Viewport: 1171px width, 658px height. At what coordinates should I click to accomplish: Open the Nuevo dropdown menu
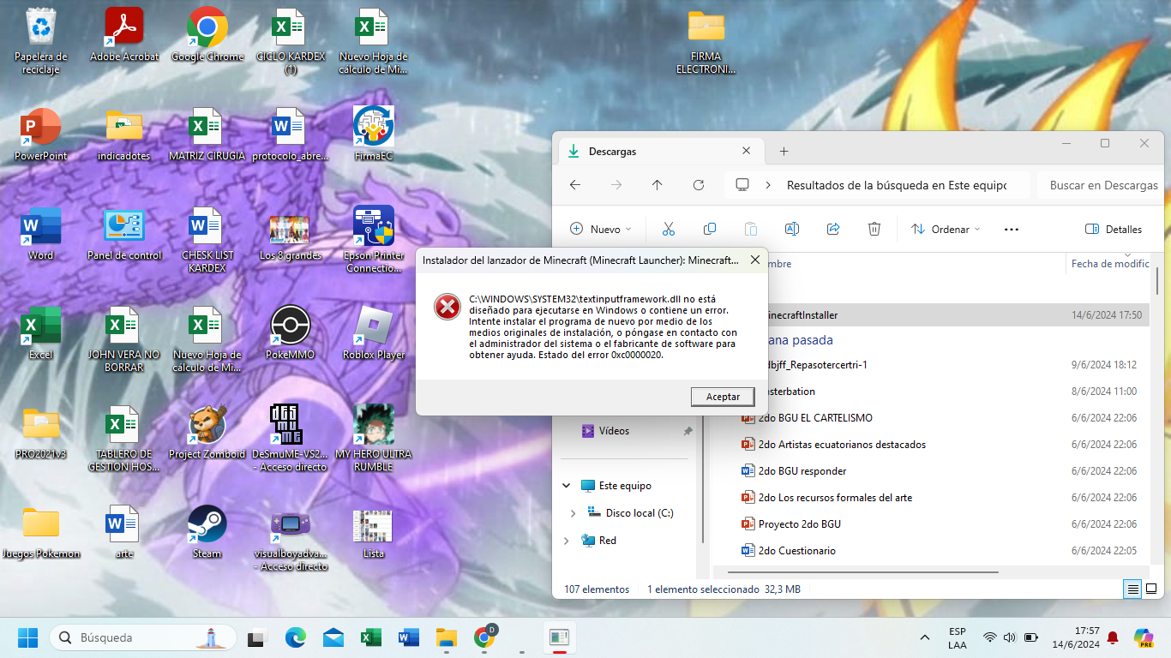click(601, 229)
